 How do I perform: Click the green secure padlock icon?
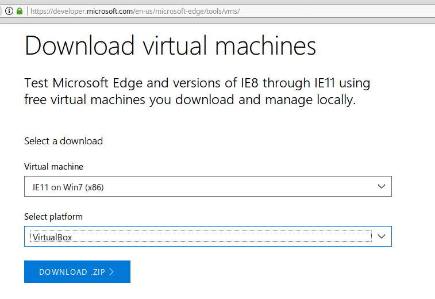coord(20,11)
